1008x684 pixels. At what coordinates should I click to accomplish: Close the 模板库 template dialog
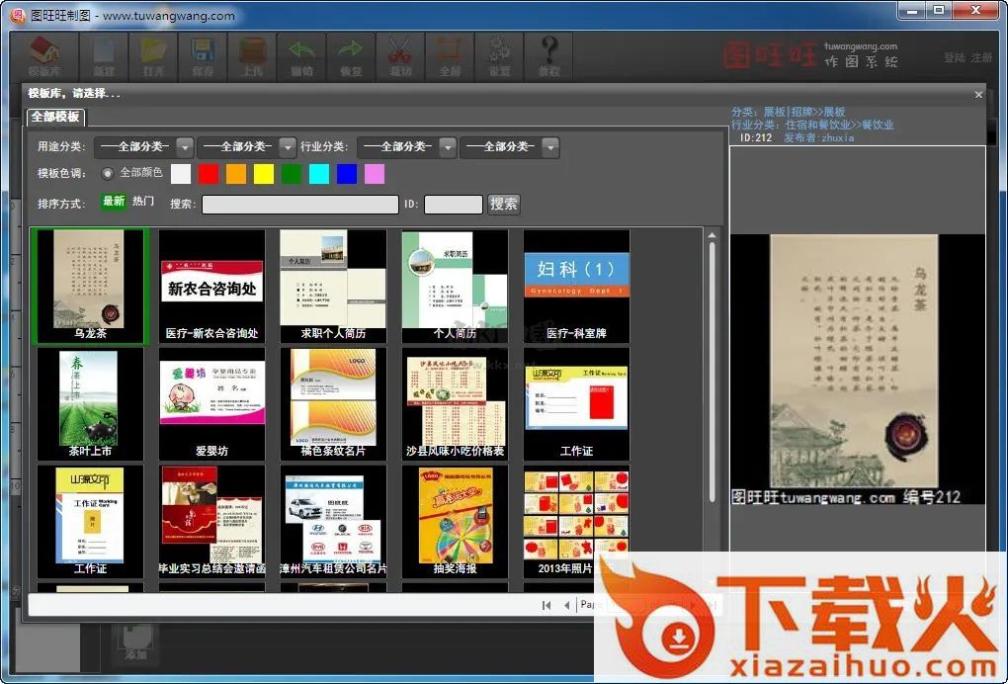click(978, 95)
